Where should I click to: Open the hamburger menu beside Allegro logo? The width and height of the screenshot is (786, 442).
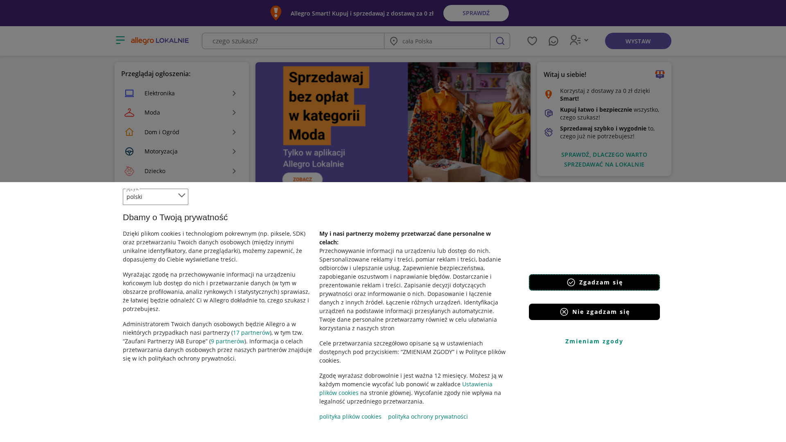[120, 40]
